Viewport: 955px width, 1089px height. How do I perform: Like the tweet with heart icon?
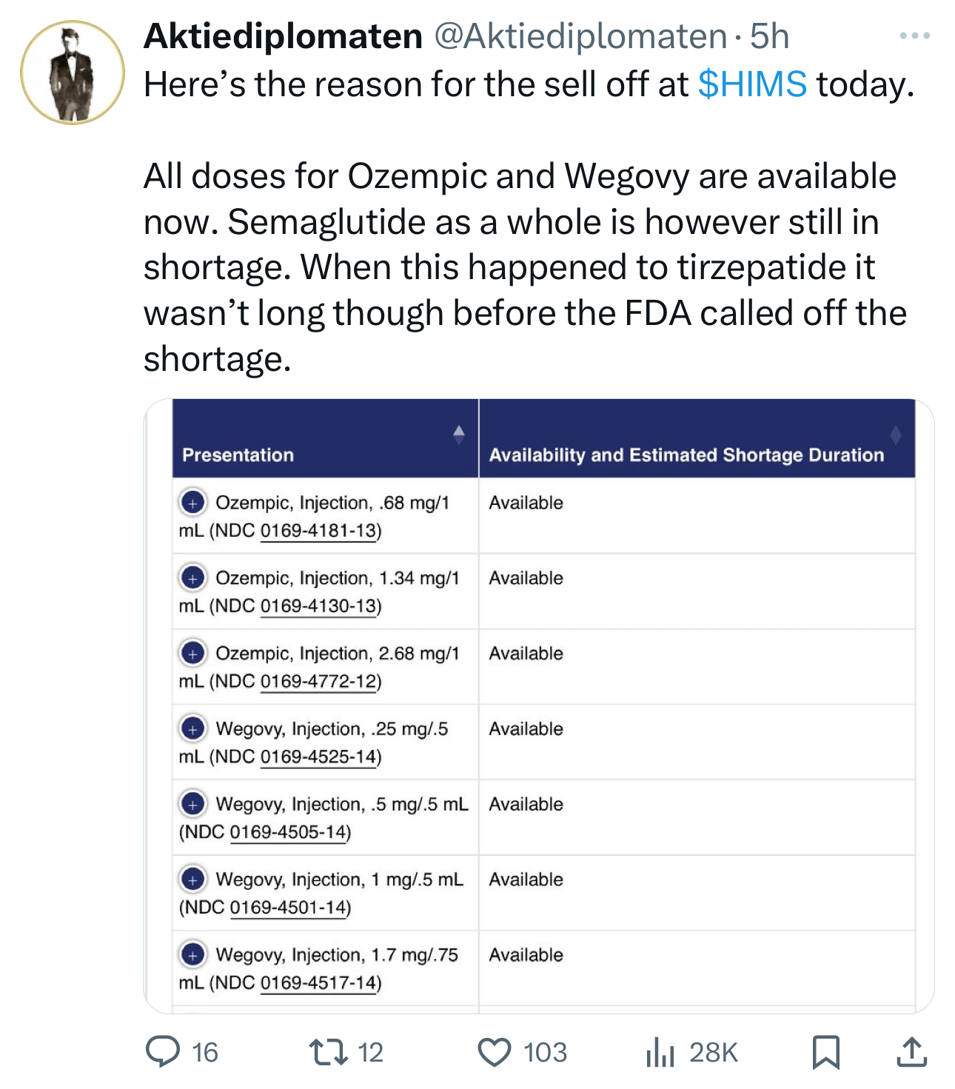[x=494, y=1052]
